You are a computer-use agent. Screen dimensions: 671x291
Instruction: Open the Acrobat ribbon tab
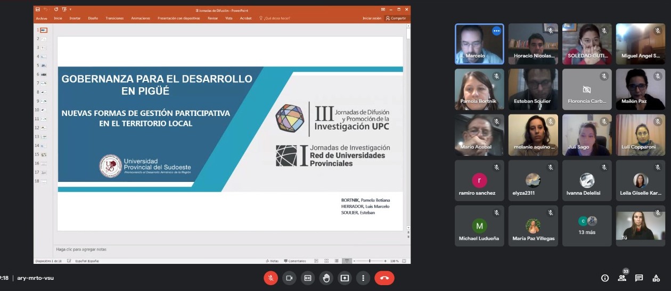click(x=246, y=18)
